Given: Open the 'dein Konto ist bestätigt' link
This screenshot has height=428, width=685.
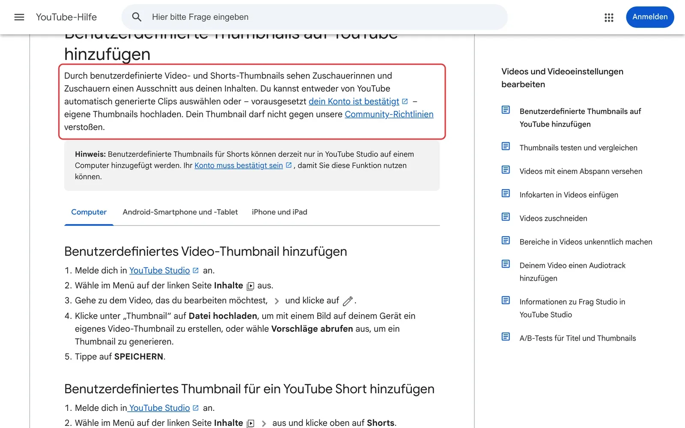Looking at the screenshot, I should (354, 101).
